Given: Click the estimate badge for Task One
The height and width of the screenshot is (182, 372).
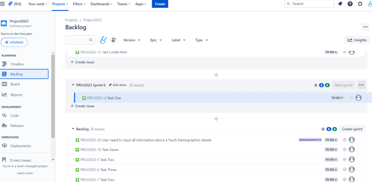Looking at the screenshot, I should pyautogui.click(x=351, y=98).
